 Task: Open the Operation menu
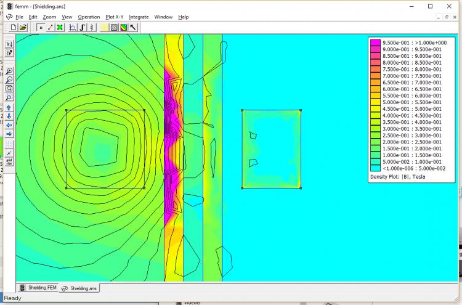(x=89, y=17)
